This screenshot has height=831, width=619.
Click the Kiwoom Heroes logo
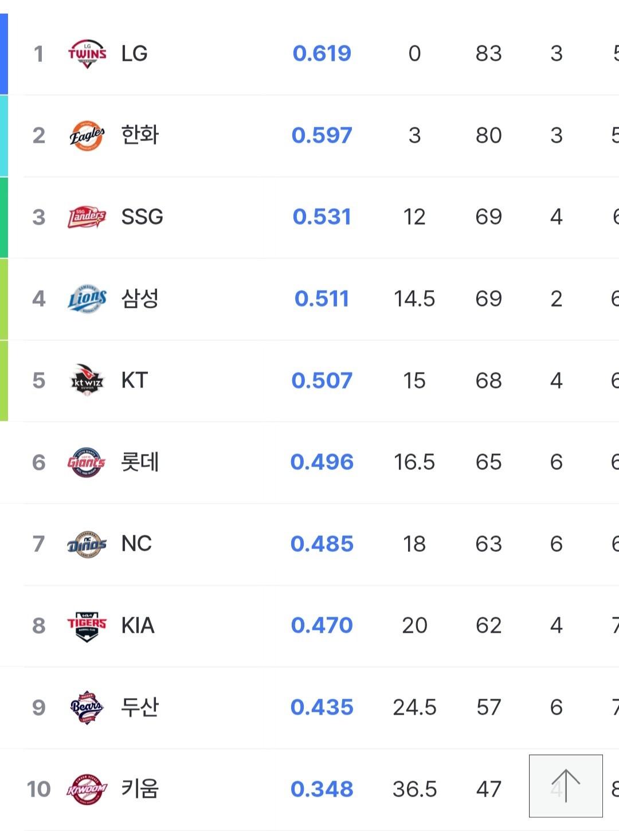[87, 789]
